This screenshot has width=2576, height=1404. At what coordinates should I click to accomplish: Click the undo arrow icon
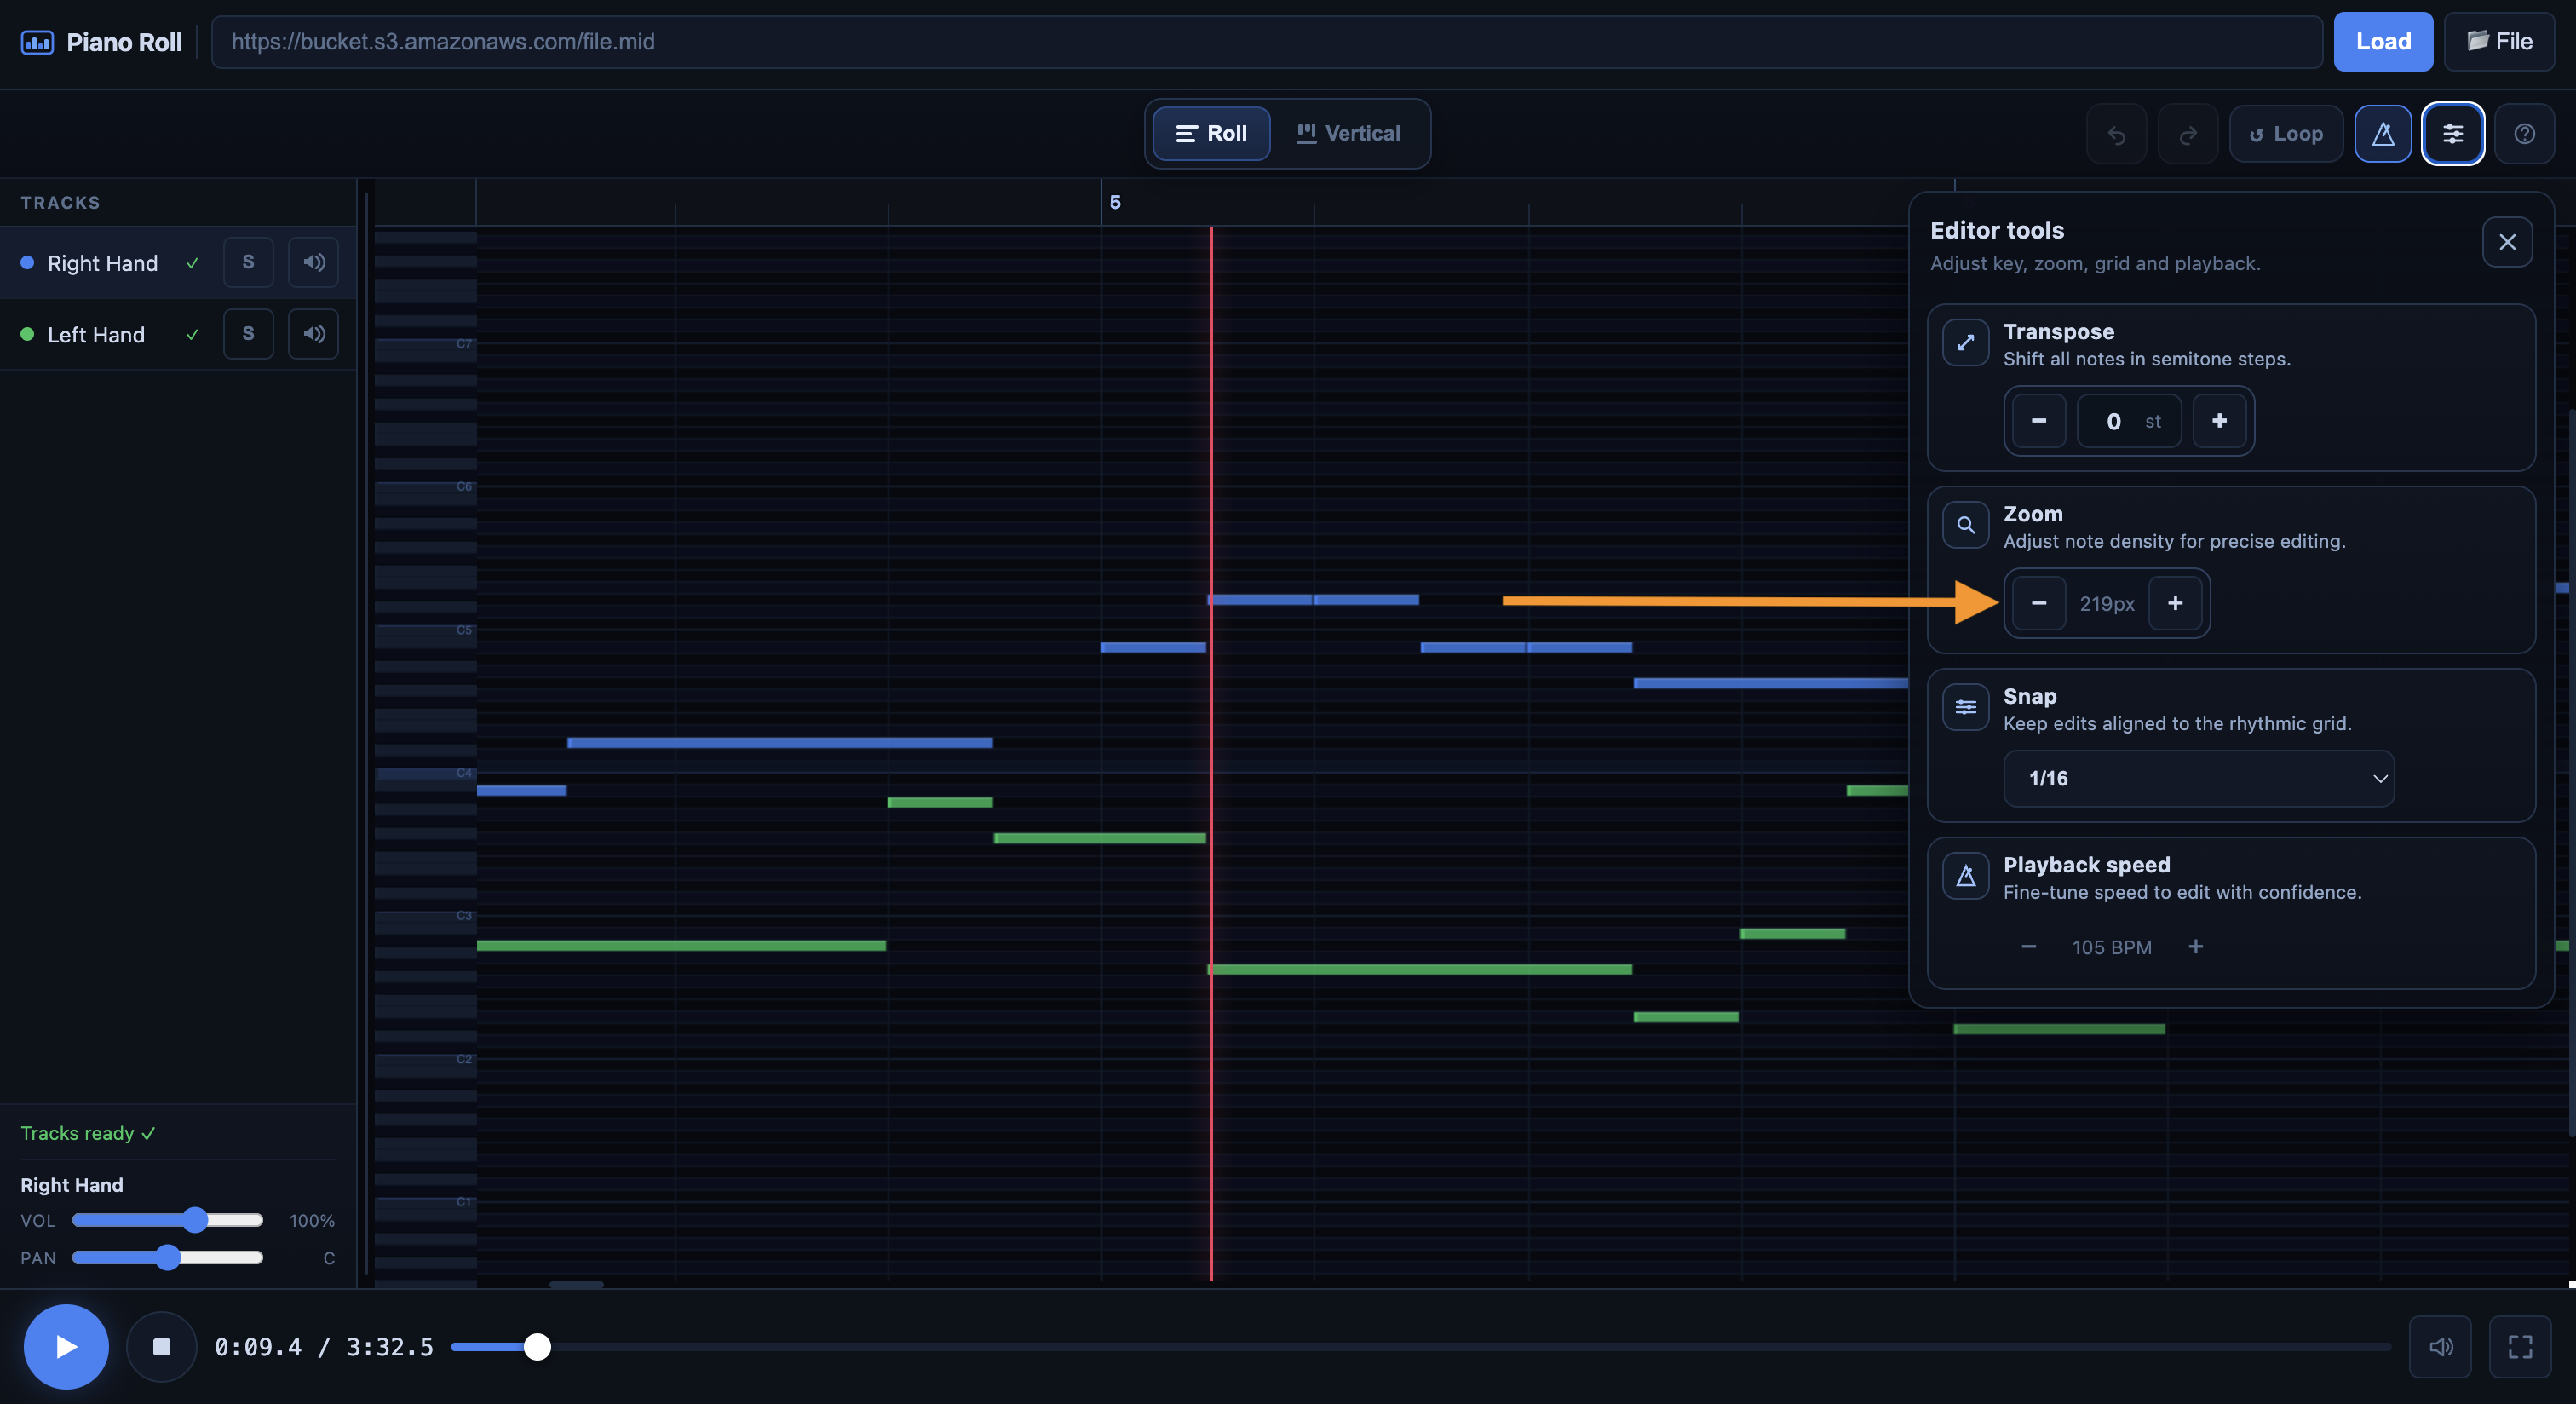2116,134
